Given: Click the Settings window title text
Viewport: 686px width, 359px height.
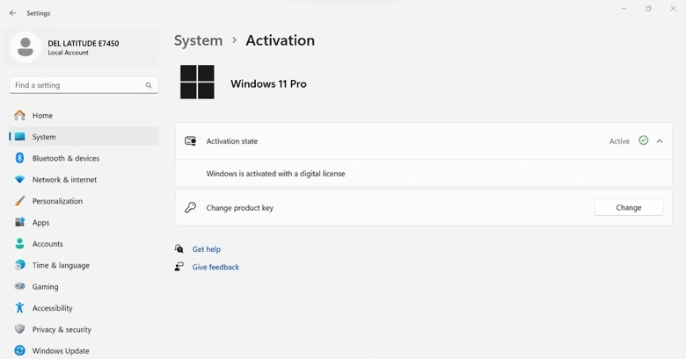Looking at the screenshot, I should [39, 13].
